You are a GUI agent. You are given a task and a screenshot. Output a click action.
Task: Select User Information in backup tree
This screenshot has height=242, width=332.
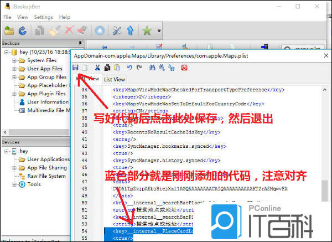click(x=48, y=102)
